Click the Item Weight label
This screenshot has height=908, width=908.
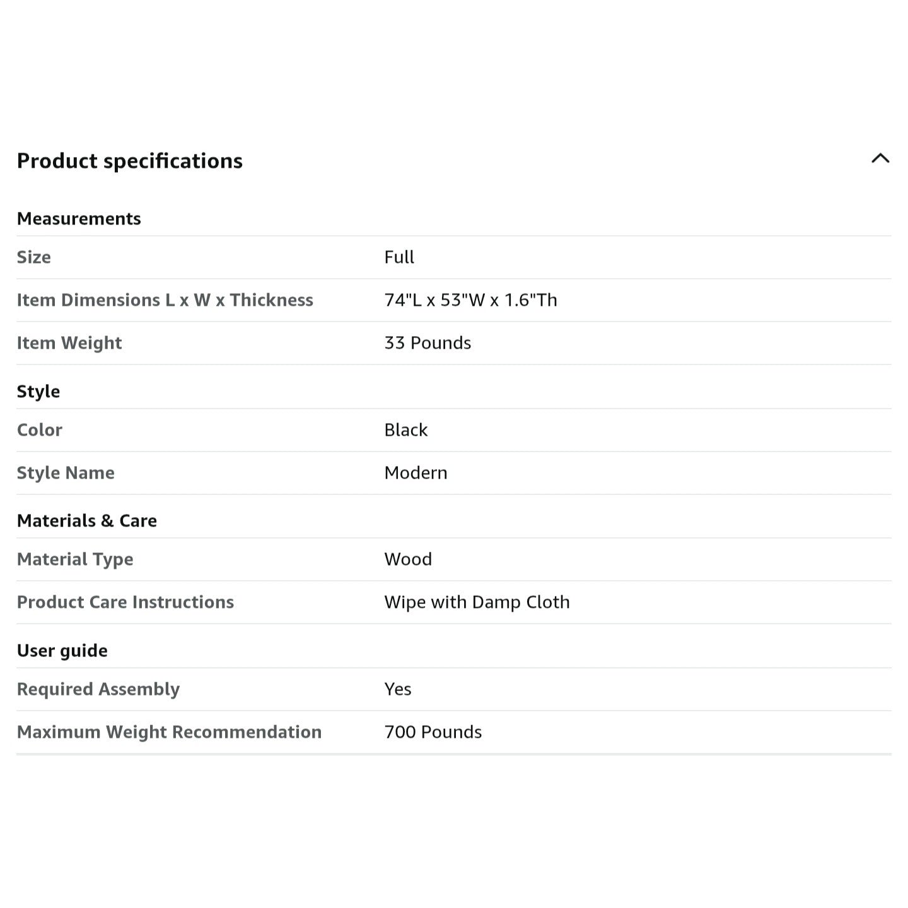[69, 343]
